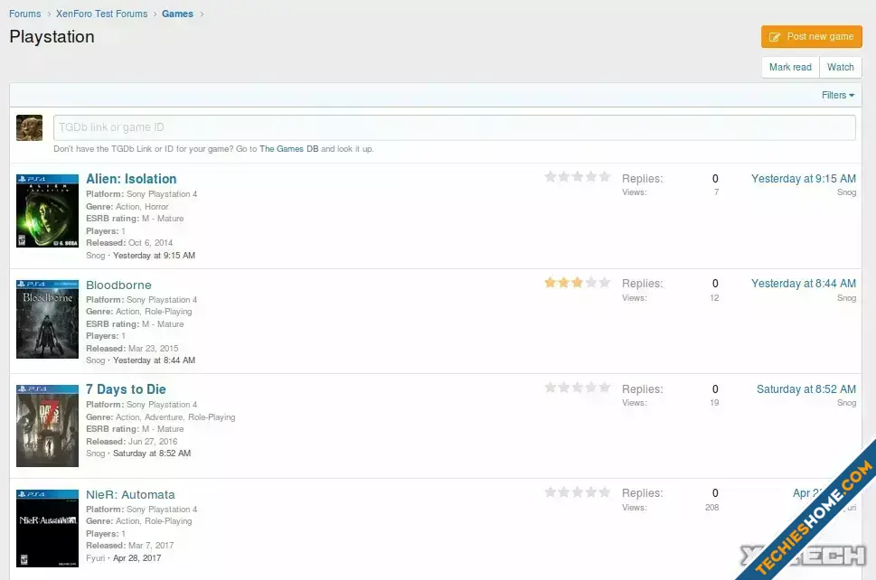Click 7 Days to Die star rating
Screen dimensions: 876x580
point(577,388)
